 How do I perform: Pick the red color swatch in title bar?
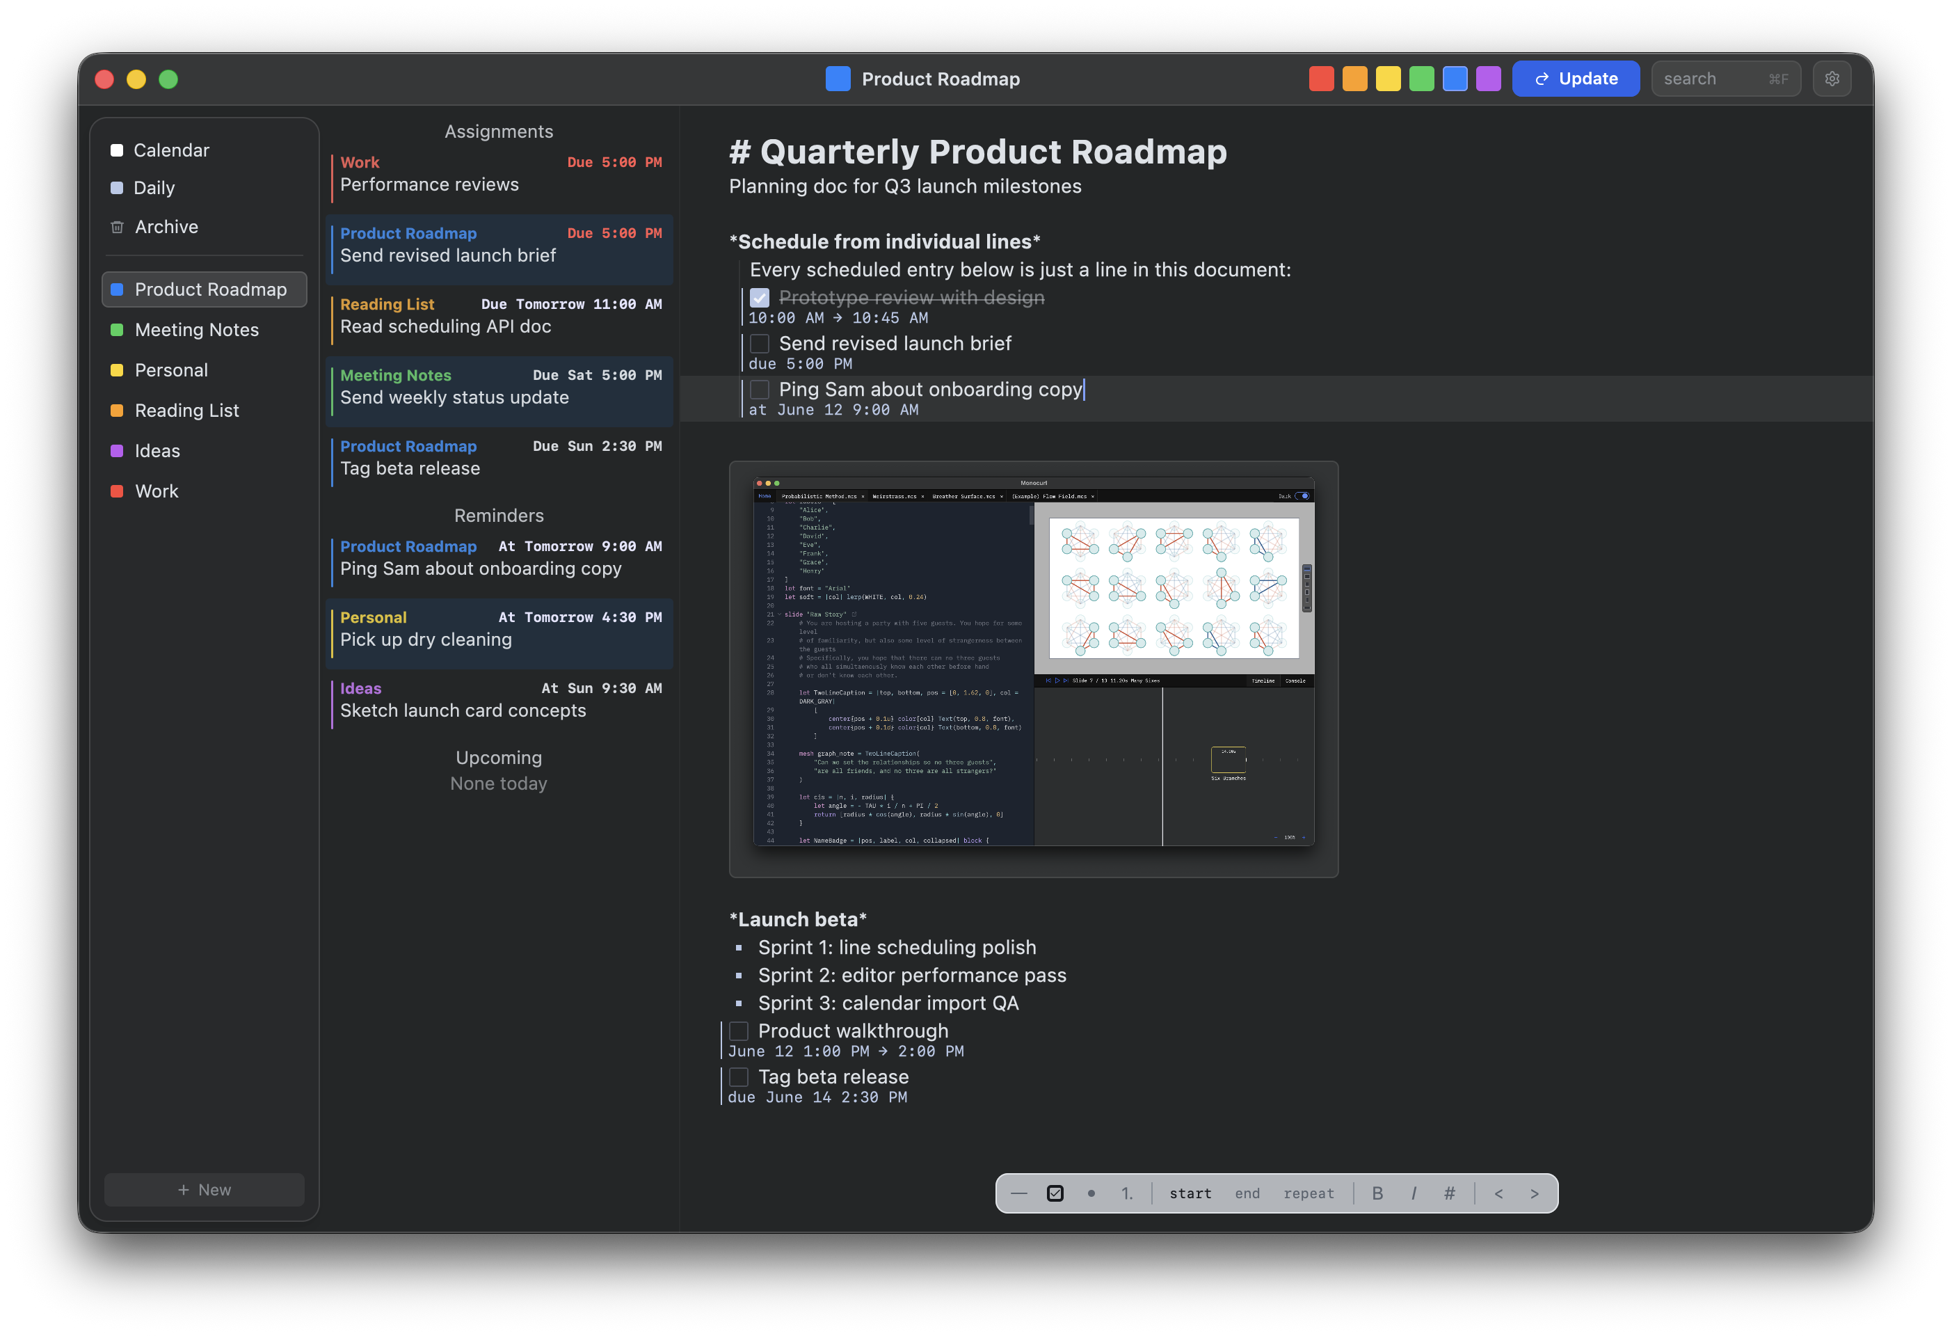[x=1320, y=79]
